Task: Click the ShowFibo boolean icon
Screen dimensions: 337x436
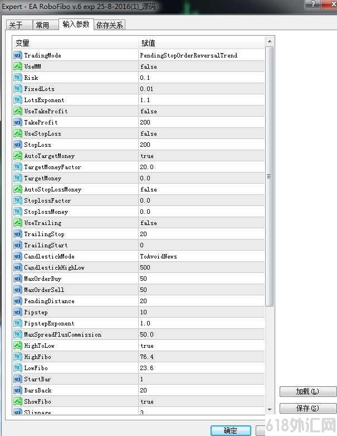Action: click(17, 401)
